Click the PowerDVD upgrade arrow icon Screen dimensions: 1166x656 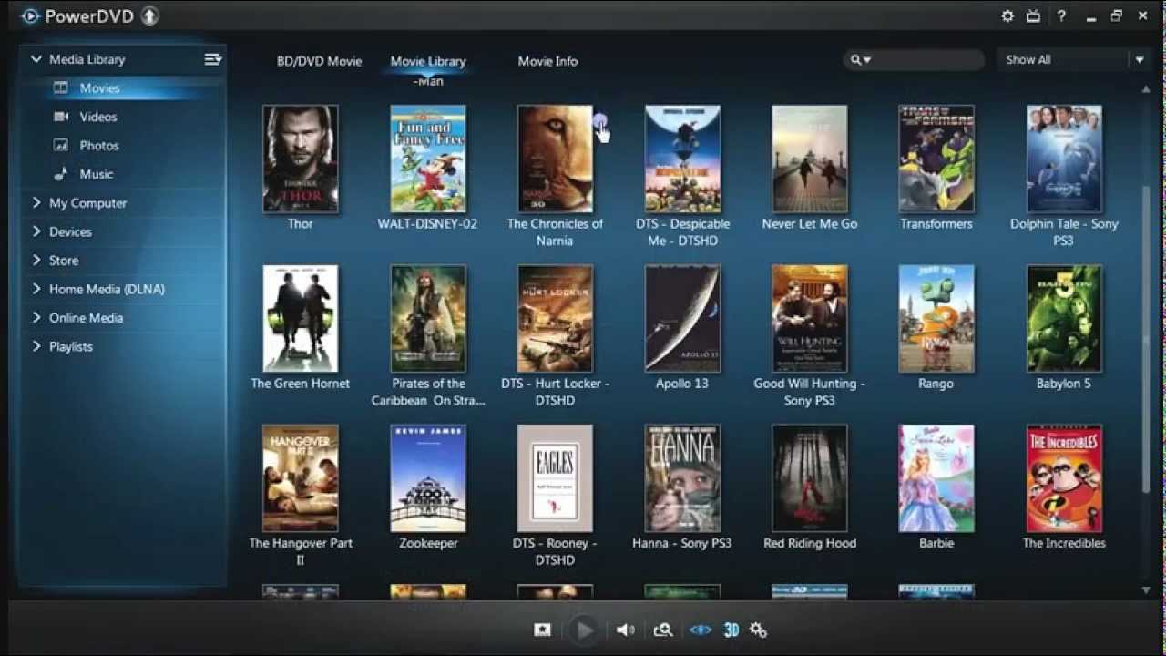pyautogui.click(x=149, y=16)
